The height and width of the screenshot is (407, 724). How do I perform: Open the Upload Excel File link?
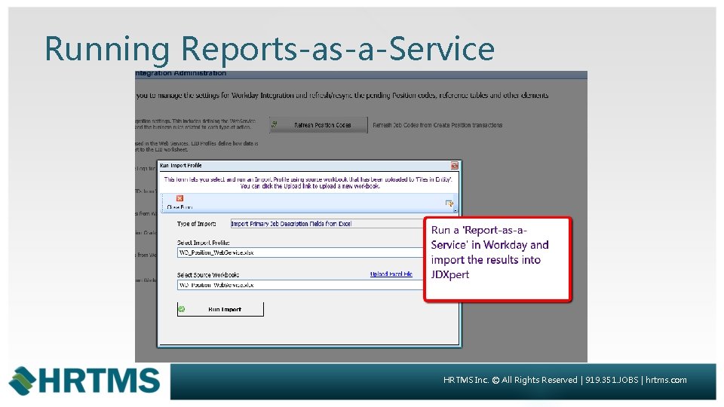[x=391, y=274]
